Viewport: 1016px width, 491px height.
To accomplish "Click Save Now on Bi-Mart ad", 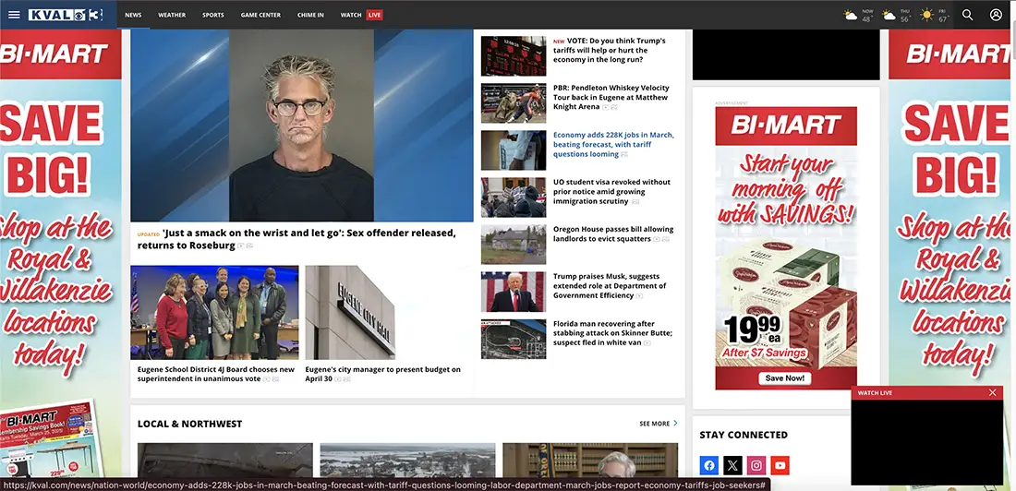I will tap(785, 378).
